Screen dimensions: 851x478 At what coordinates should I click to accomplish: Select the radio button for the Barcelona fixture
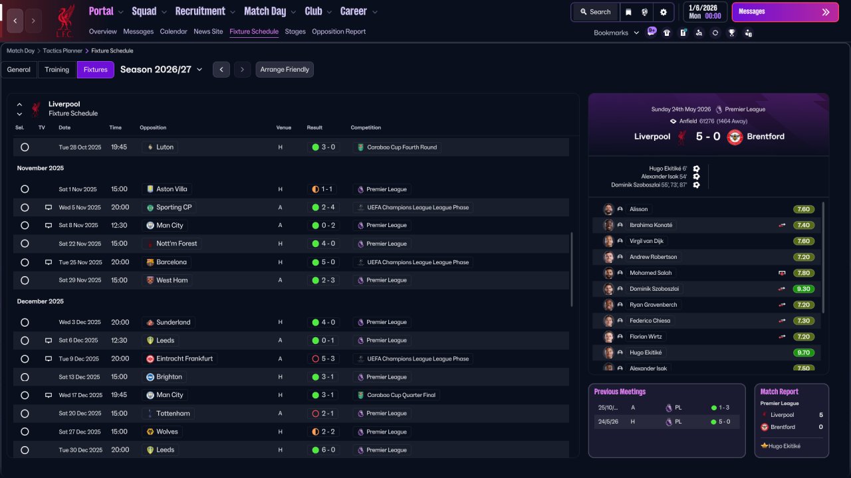click(x=25, y=262)
